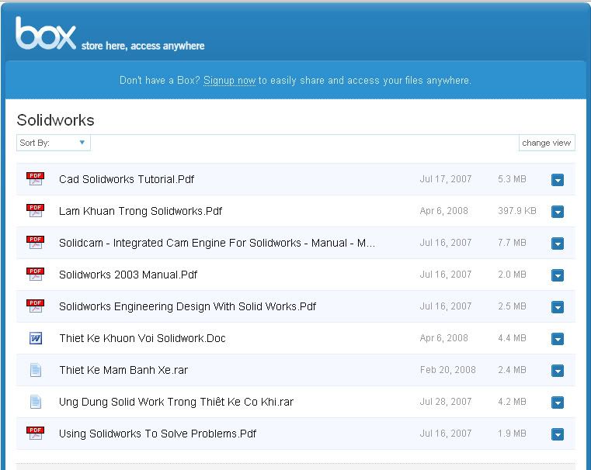Click the date Jul 17, 2007
This screenshot has width=591, height=470.
click(x=446, y=179)
